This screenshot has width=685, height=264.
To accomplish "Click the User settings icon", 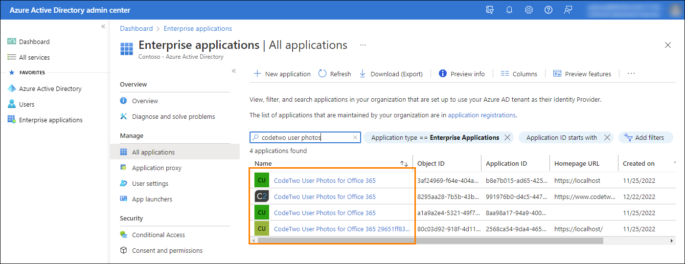I will point(124,183).
